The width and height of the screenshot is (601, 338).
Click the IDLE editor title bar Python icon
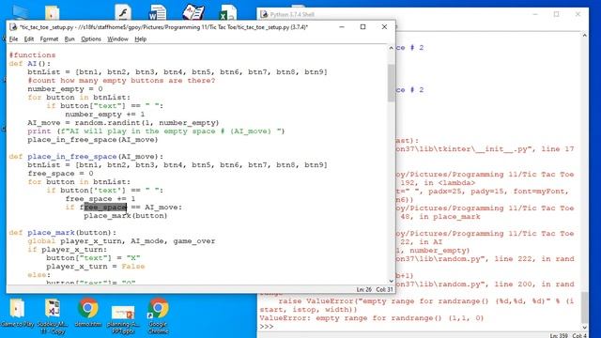point(13,27)
